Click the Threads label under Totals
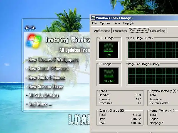This screenshot has height=133, width=178. pyautogui.click(x=104, y=99)
